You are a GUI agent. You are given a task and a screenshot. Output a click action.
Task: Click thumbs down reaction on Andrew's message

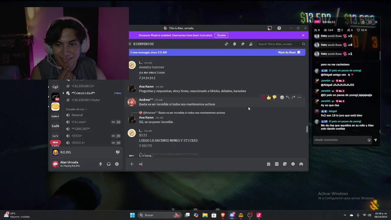pos(274,97)
